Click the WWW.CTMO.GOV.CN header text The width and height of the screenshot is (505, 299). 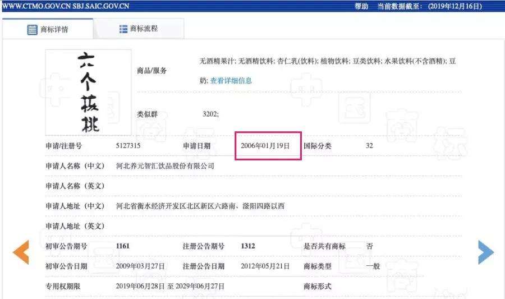coord(36,6)
